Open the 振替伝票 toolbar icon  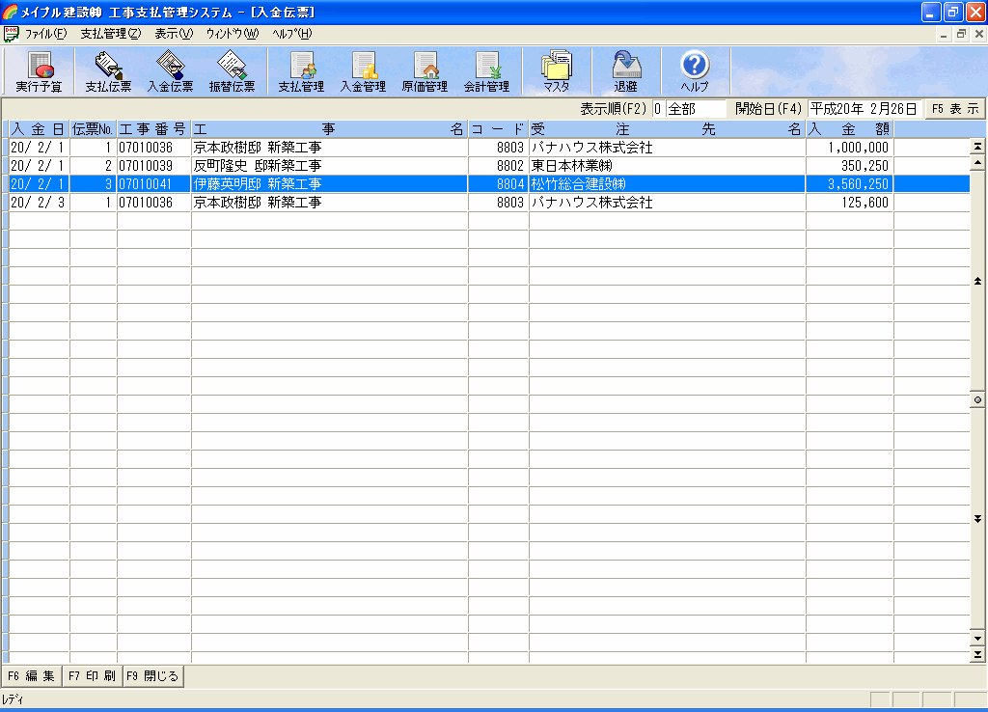232,71
